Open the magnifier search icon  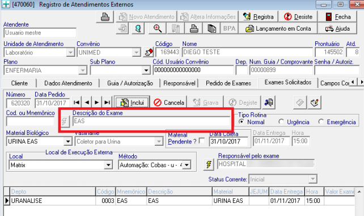click(158, 28)
